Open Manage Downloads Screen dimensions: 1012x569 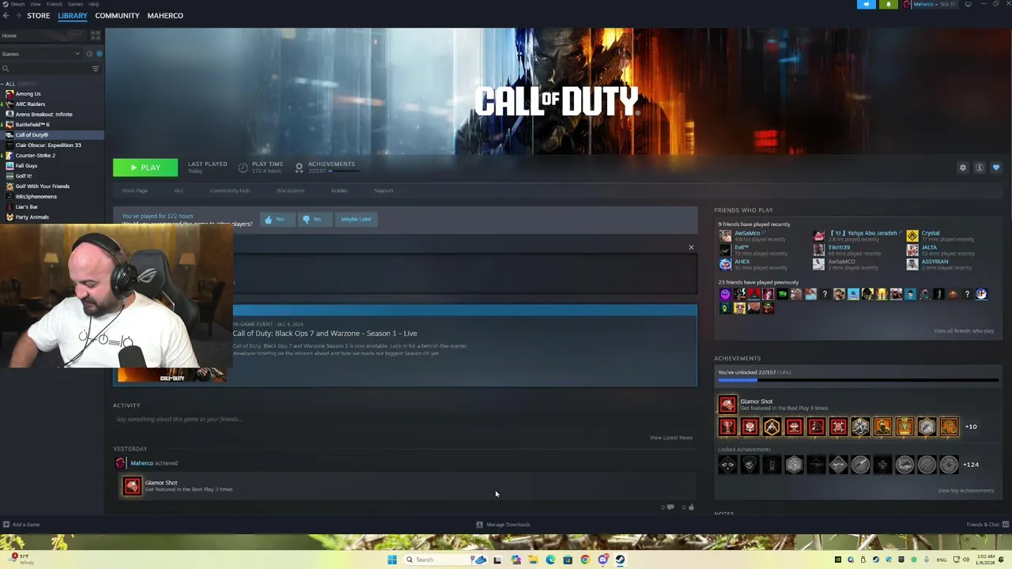504,525
